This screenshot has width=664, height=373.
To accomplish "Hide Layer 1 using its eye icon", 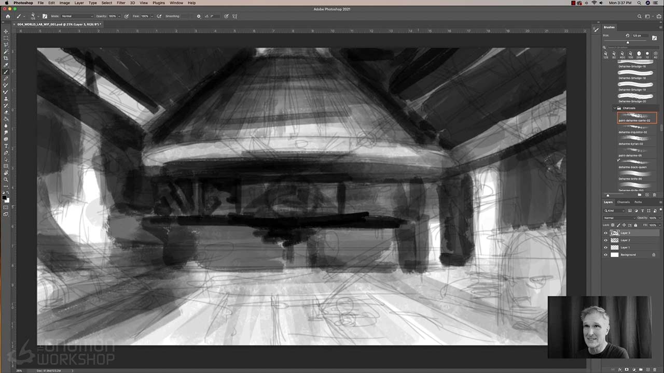I will click(605, 248).
